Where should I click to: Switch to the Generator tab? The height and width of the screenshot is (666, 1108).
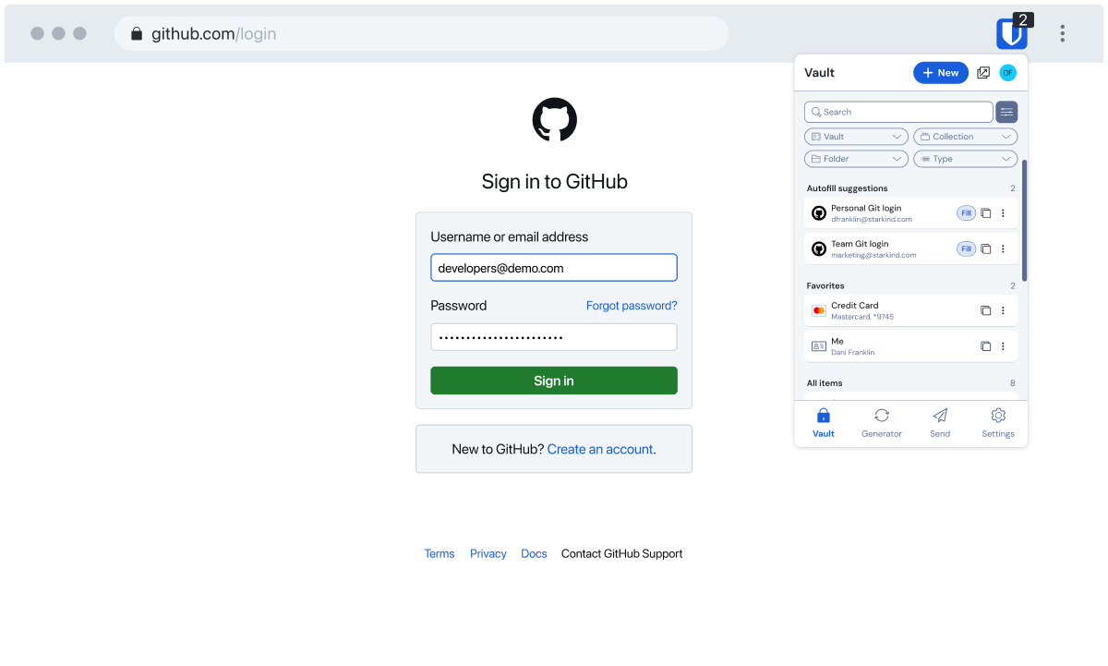[x=881, y=423]
